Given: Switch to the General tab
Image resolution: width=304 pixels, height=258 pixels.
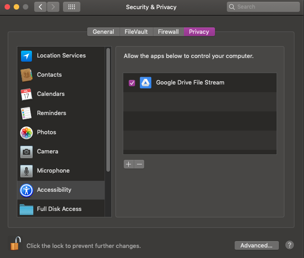Looking at the screenshot, I should coord(103,32).
